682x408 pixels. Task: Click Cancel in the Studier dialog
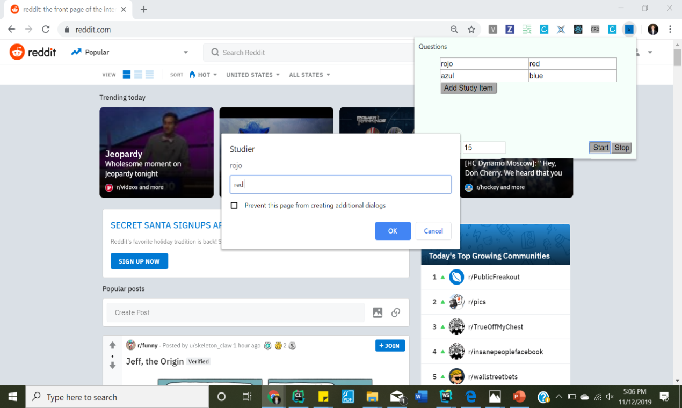433,231
